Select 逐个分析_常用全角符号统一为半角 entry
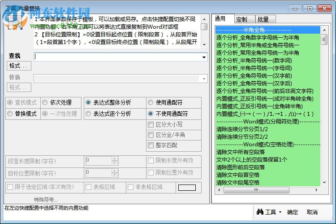The height and width of the screenshot is (224, 336). point(268,53)
